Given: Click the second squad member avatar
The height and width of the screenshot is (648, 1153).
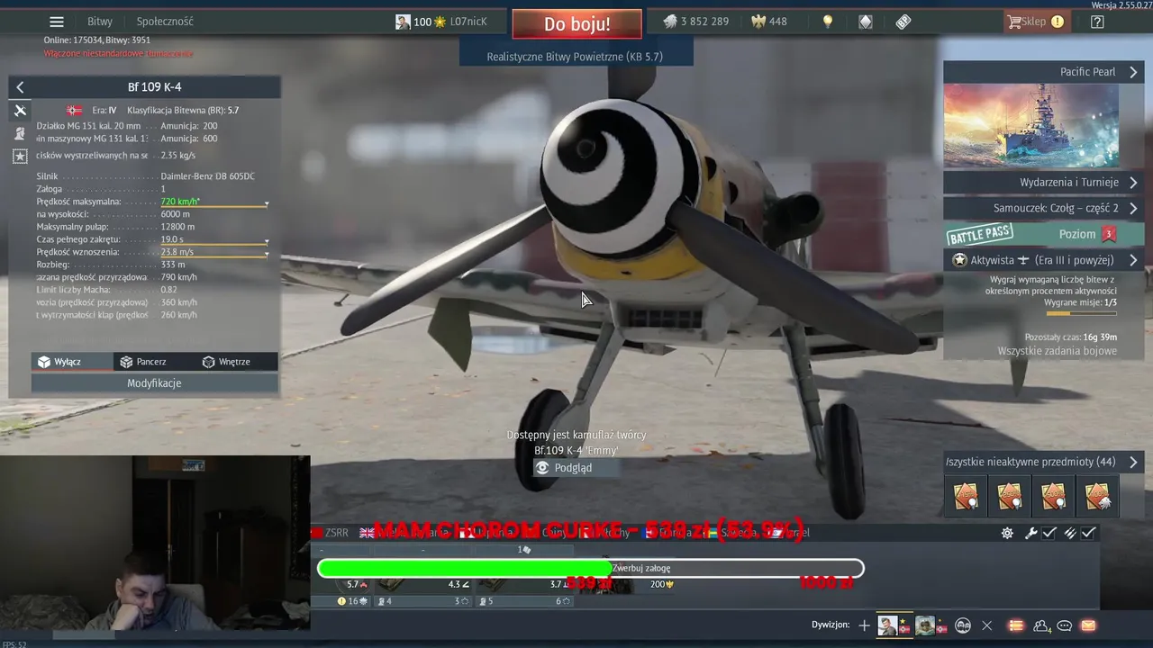Looking at the screenshot, I should point(925,625).
